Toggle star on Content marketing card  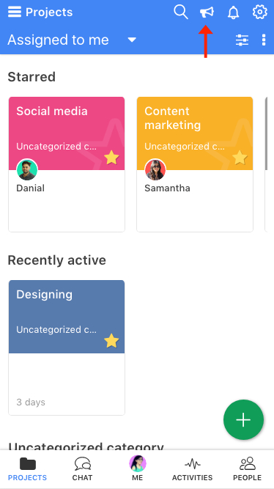240,158
